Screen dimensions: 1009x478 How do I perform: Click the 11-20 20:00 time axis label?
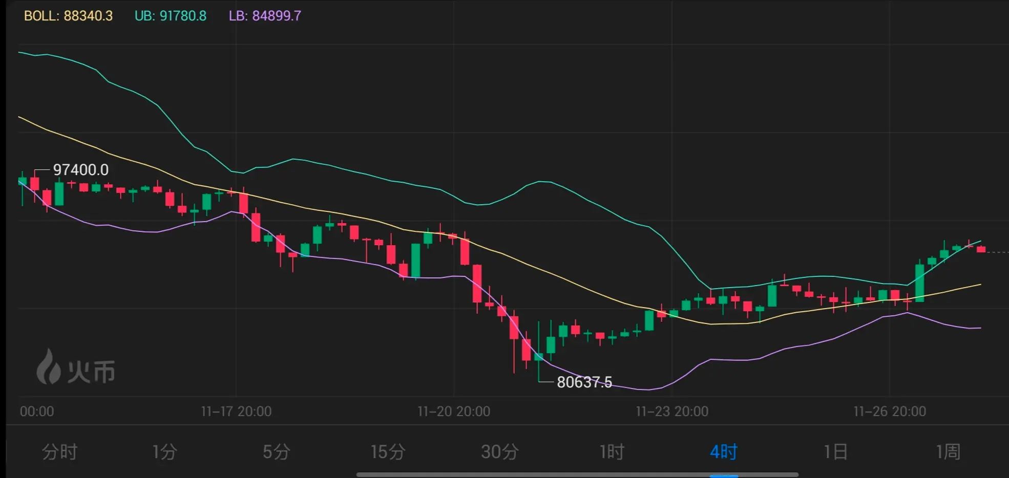tap(454, 411)
